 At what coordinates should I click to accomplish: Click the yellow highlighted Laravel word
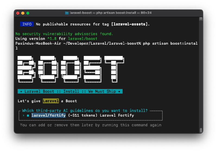tap(51, 101)
